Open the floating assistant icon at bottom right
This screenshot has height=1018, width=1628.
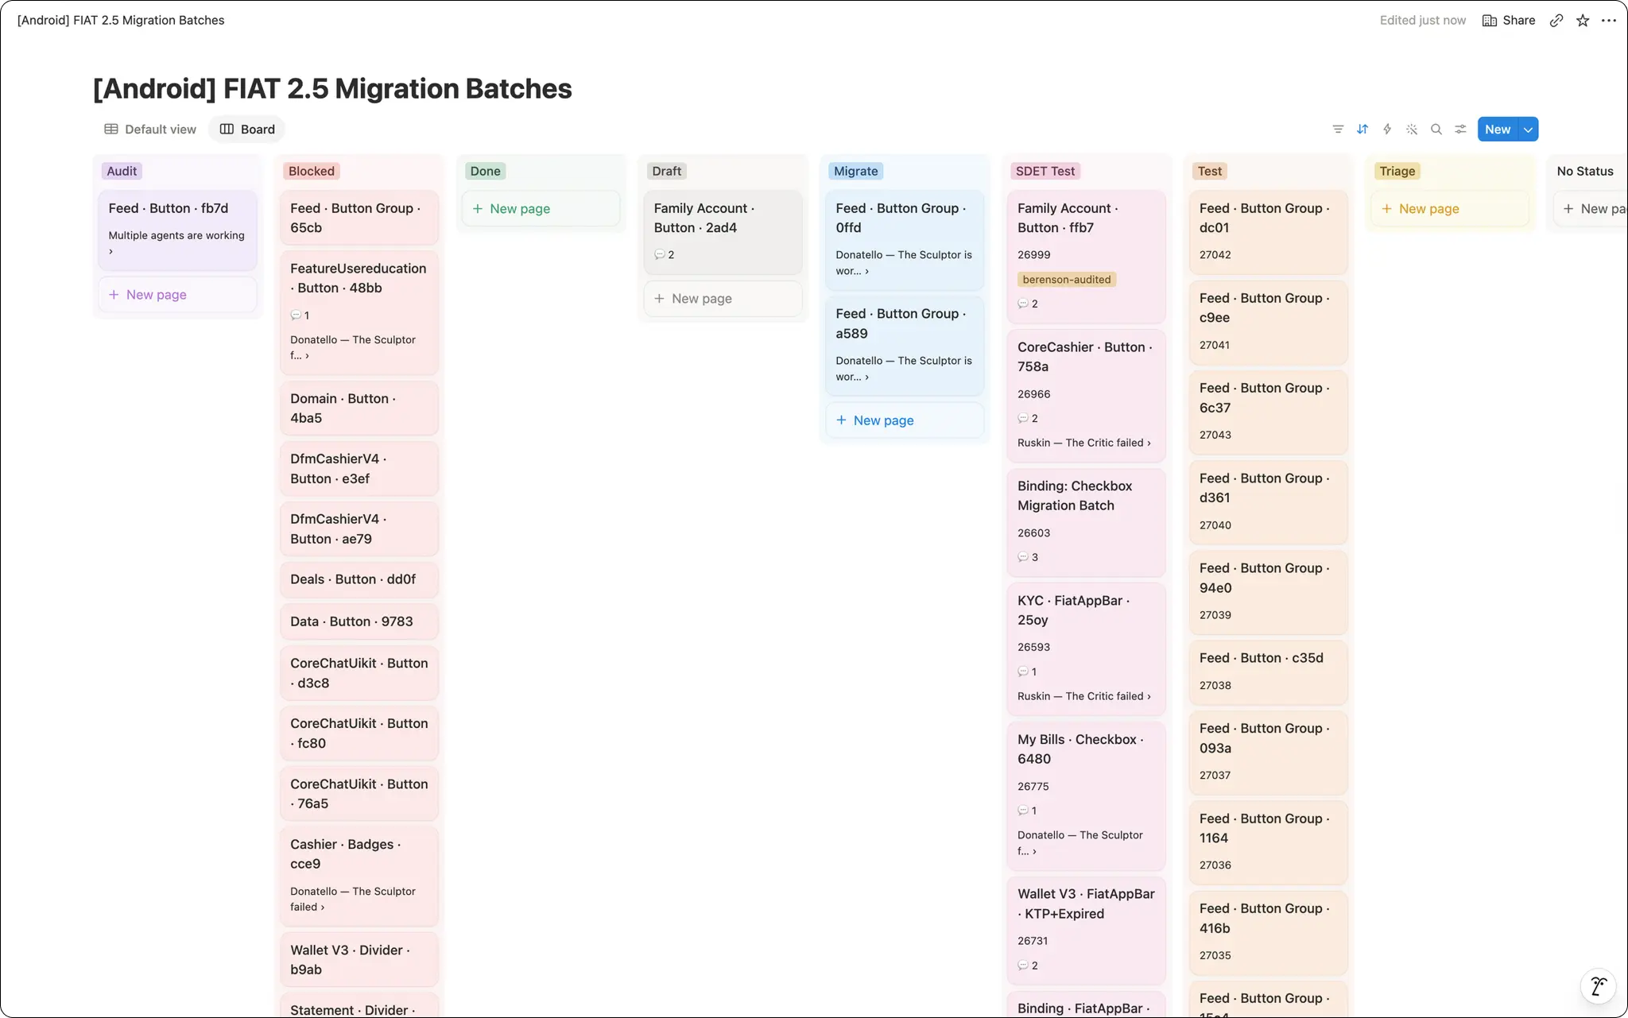click(1599, 986)
